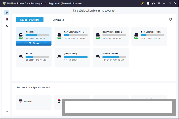The image size is (179, 119).
Task: Click the Scan button on C drive
Action: tap(34, 43)
